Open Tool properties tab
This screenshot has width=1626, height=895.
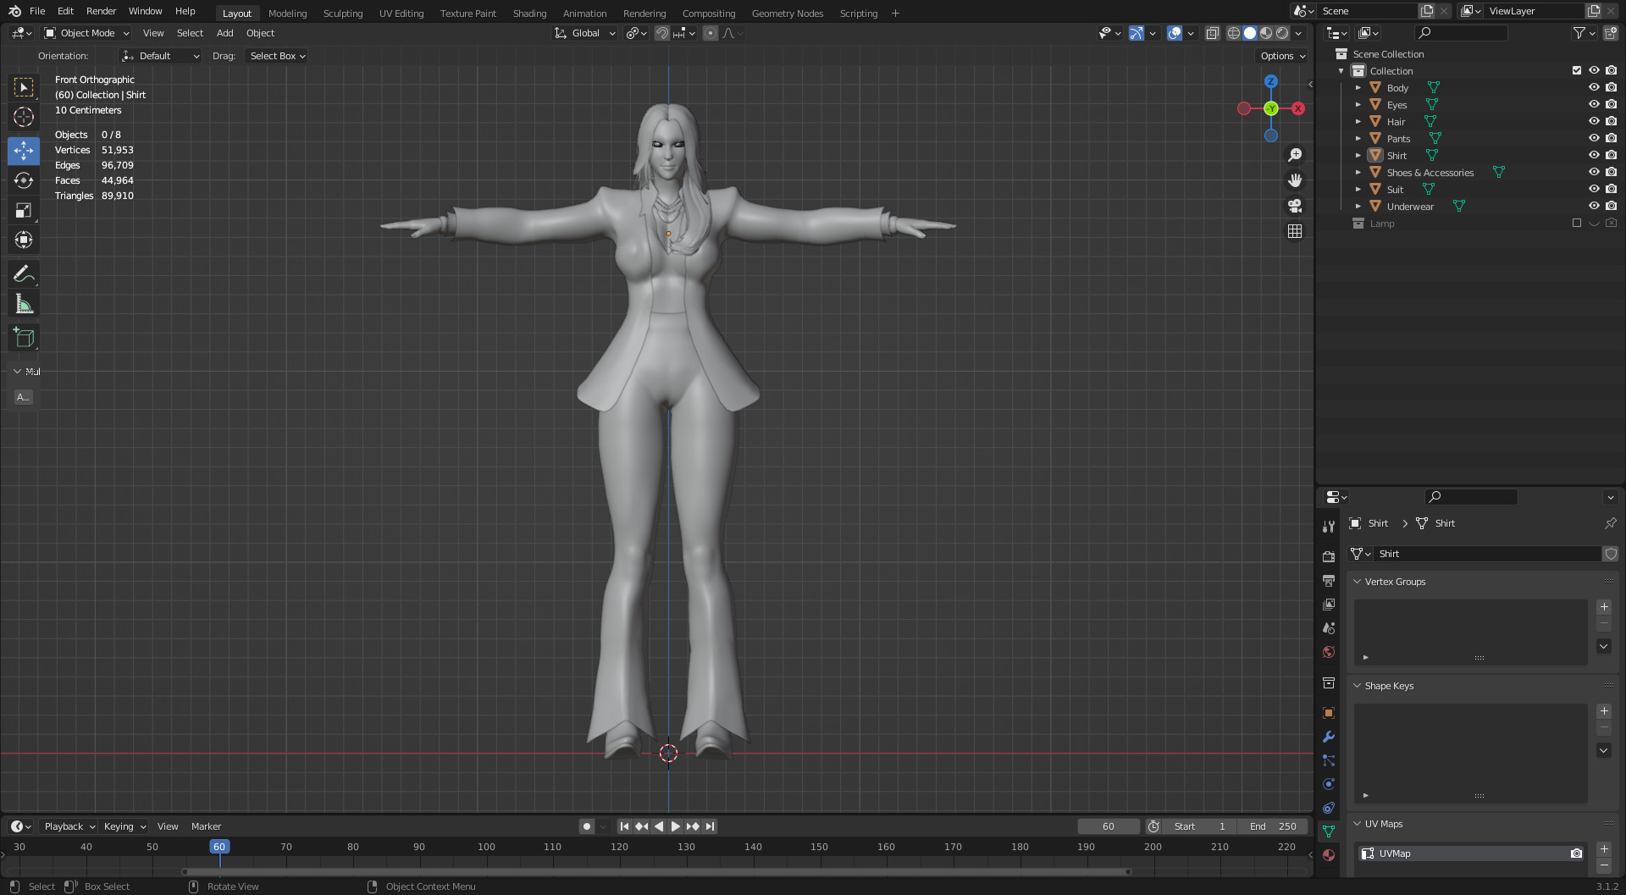[x=1329, y=527]
